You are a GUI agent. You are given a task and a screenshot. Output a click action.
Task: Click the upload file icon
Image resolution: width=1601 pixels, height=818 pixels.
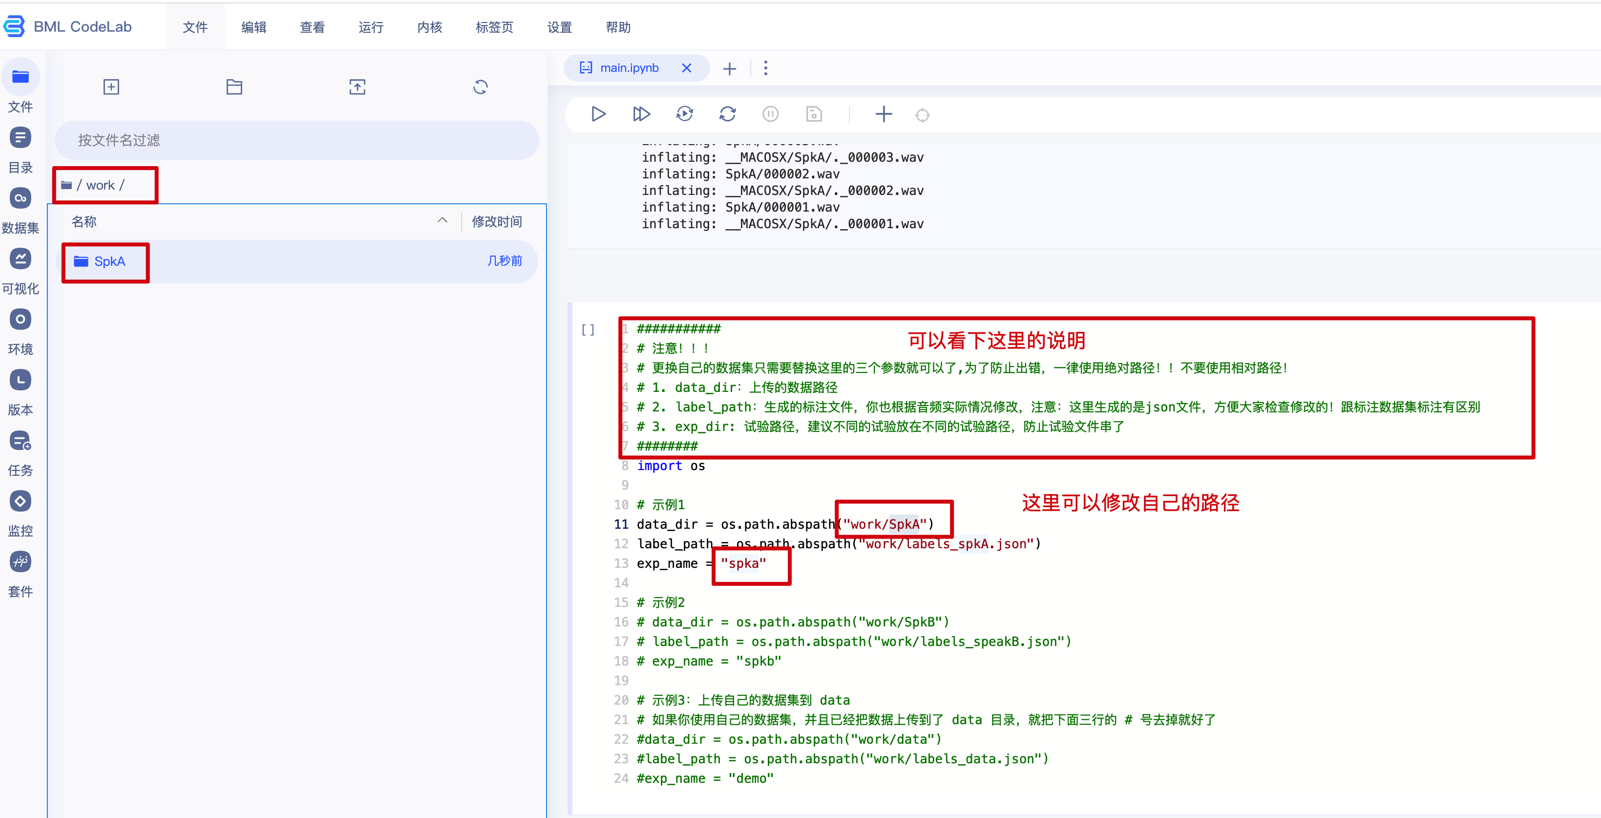[358, 87]
